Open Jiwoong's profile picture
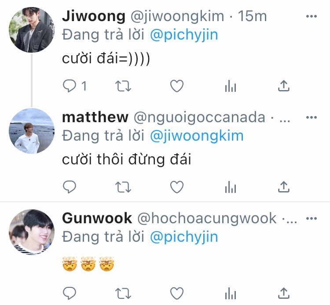 click(x=32, y=29)
